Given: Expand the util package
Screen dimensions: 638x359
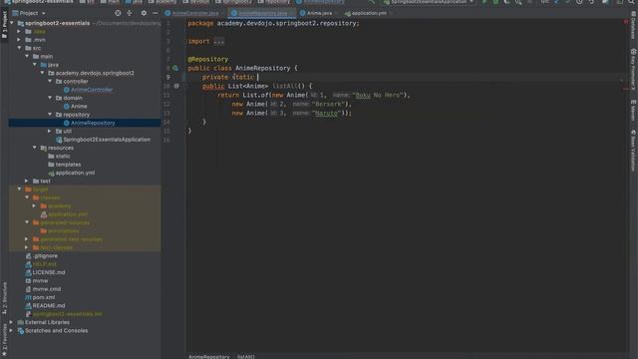Looking at the screenshot, I should 50,131.
